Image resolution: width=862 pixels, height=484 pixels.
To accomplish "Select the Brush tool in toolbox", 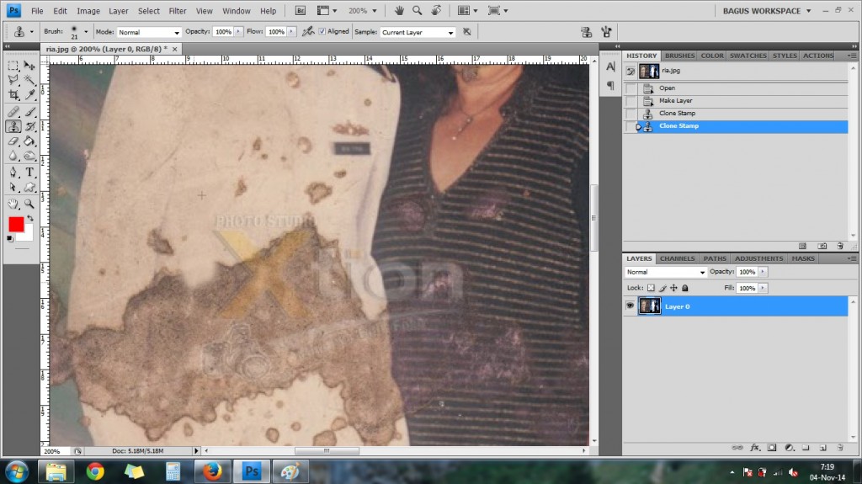I will point(29,112).
